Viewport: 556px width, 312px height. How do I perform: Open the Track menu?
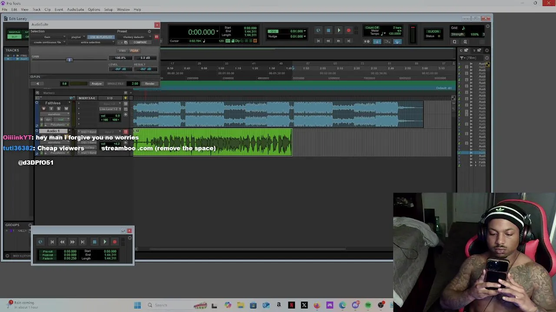[x=36, y=10]
